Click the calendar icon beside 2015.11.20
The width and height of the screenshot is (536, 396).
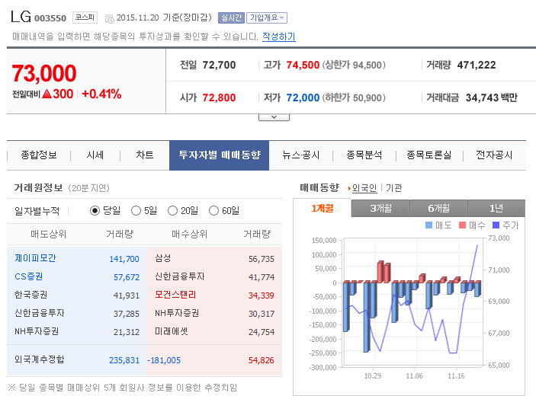pos(109,19)
